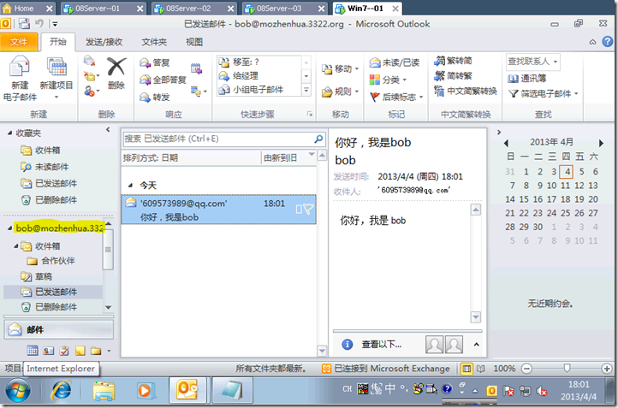The height and width of the screenshot is (408, 618).
Task: Minimize the navigation pane arrow
Action: (108, 129)
